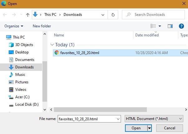This screenshot has width=188, height=134.
Task: Sort by Type column header
Action: pyautogui.click(x=184, y=35)
